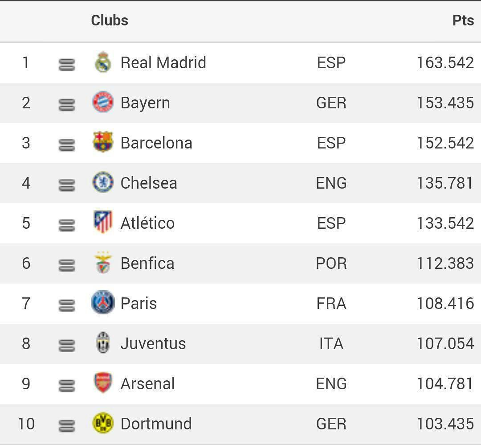Screen dimensions: 481x445
Task: Select the rank 7 Paris row number
Action: point(26,303)
